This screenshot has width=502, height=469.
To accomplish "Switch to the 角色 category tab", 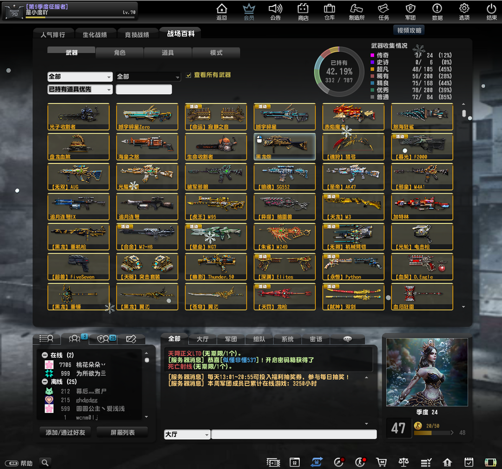I will pyautogui.click(x=119, y=53).
